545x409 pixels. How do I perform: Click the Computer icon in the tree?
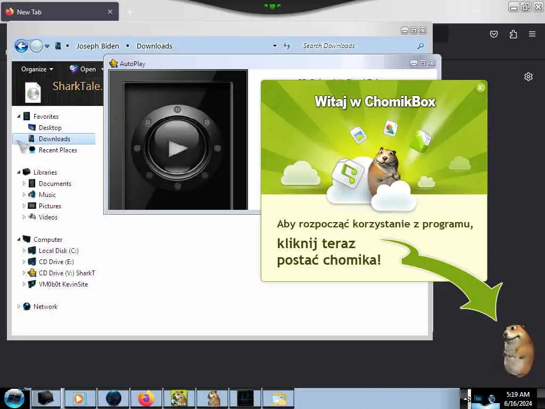click(x=27, y=239)
